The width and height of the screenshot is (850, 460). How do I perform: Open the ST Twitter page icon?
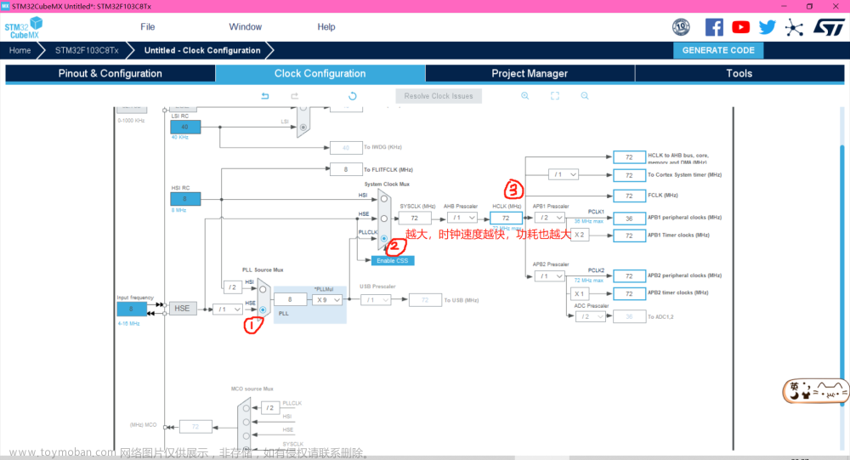tap(767, 27)
